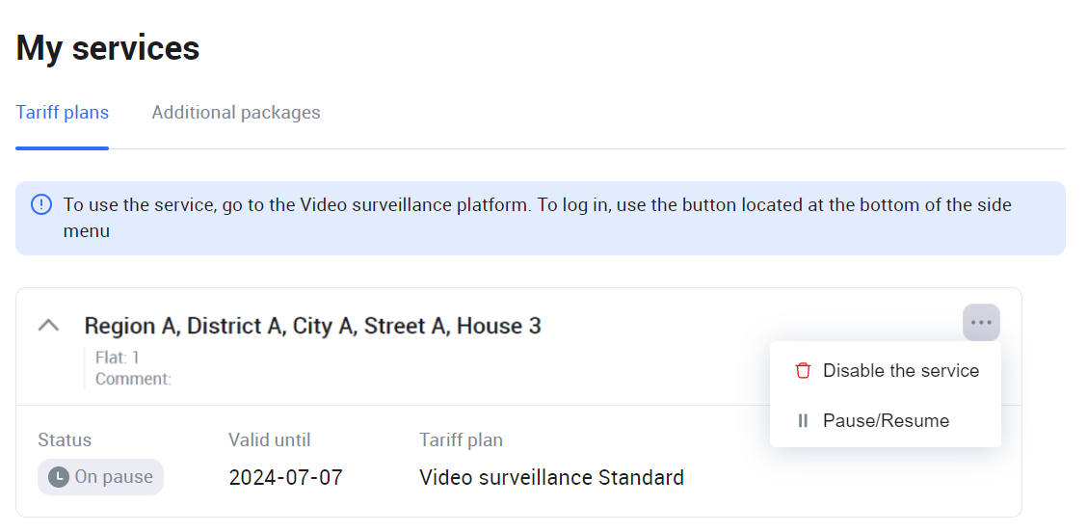Open the Additional packages tab
Screen dimensions: 1087x532
tap(236, 113)
